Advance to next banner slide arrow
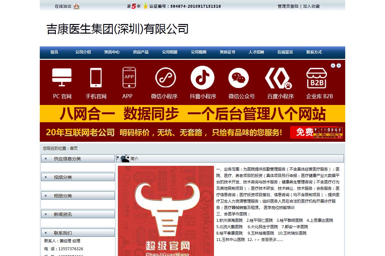The width and height of the screenshot is (385, 256). [339, 66]
